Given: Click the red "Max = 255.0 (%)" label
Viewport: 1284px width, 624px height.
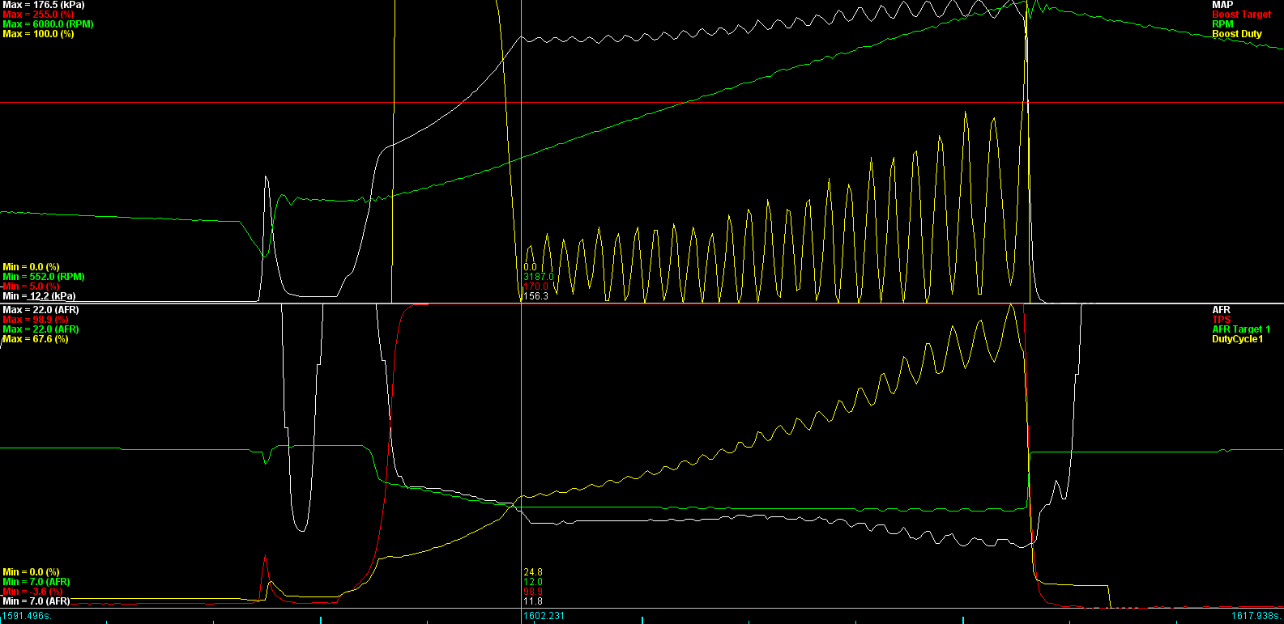Looking at the screenshot, I should (x=38, y=15).
